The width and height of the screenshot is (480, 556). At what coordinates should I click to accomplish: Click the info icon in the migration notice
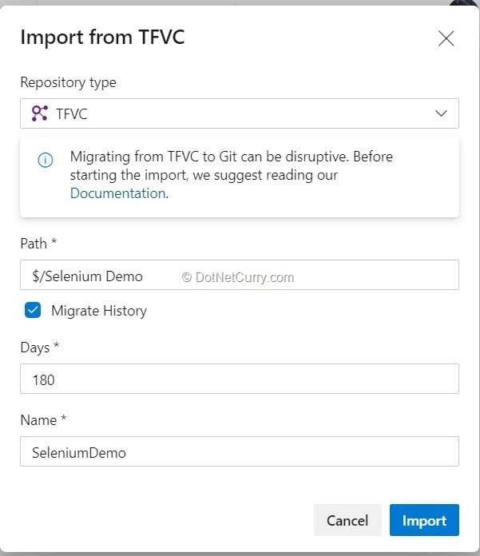[x=46, y=160]
